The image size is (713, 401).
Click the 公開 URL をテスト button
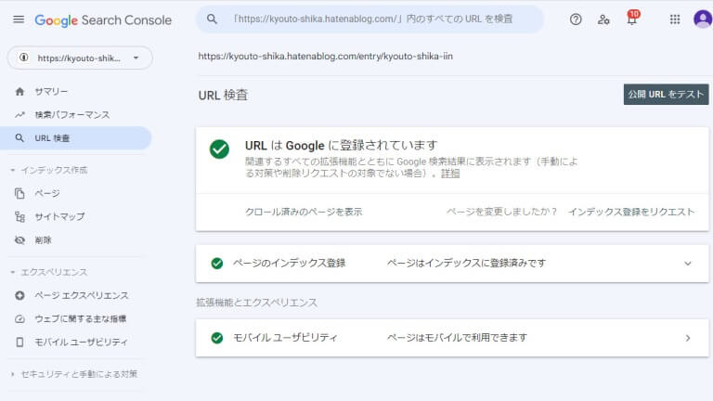coord(666,94)
